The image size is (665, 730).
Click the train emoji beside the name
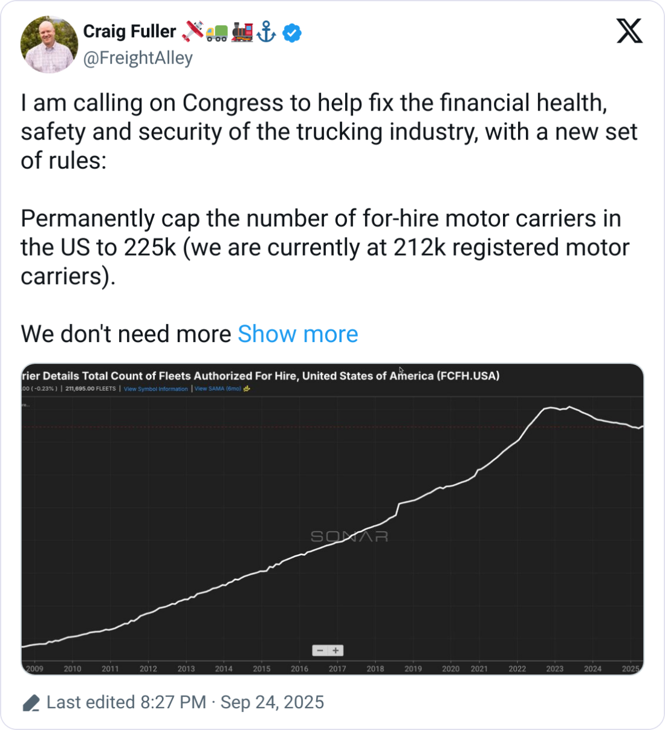click(x=242, y=31)
